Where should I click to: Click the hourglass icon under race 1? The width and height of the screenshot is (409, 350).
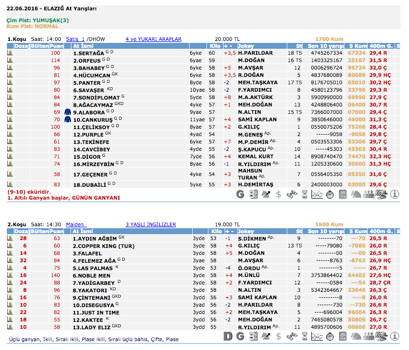(x=305, y=195)
